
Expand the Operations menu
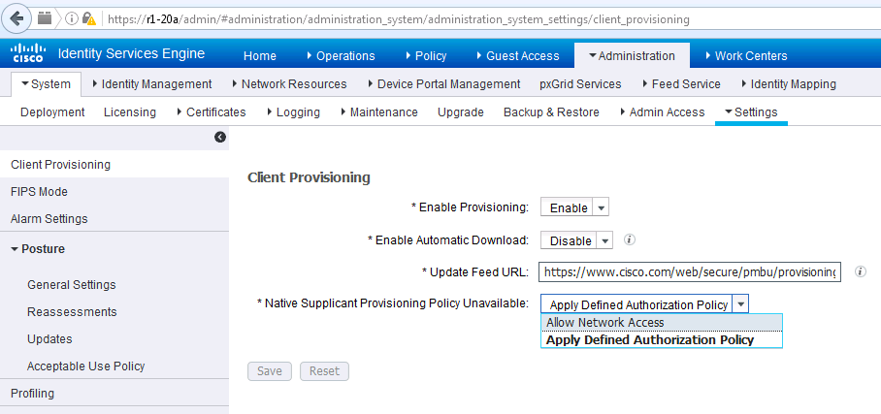341,56
